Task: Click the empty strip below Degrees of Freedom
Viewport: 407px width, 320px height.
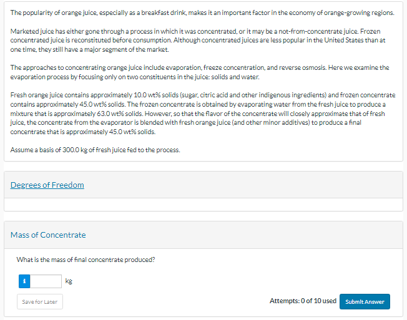Action: (203, 205)
